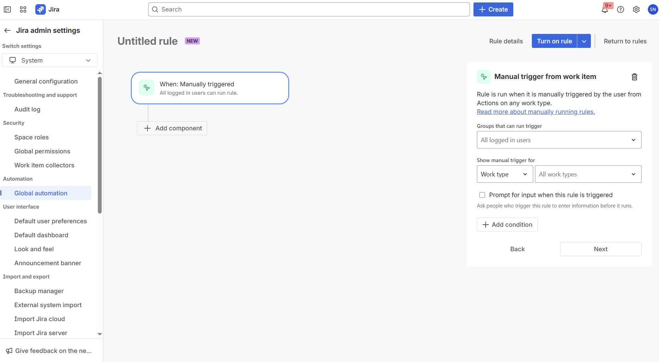Screen dimensions: 659x362
Task: Open Audit log in the sidebar
Action: (27, 109)
